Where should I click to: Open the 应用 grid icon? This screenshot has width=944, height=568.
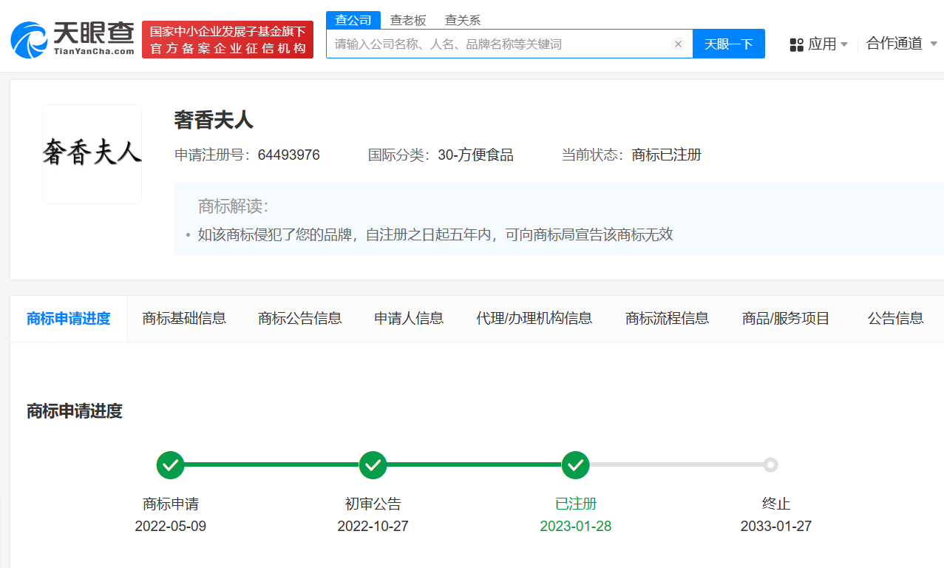pos(796,44)
